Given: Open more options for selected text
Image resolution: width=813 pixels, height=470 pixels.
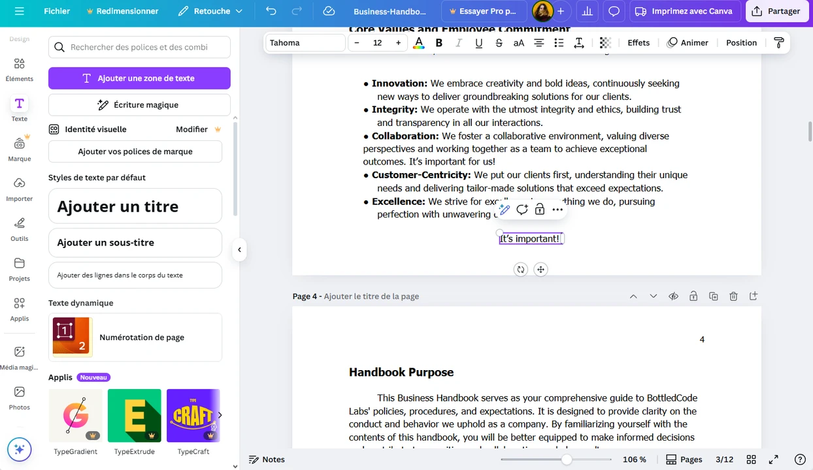Looking at the screenshot, I should click(x=557, y=210).
